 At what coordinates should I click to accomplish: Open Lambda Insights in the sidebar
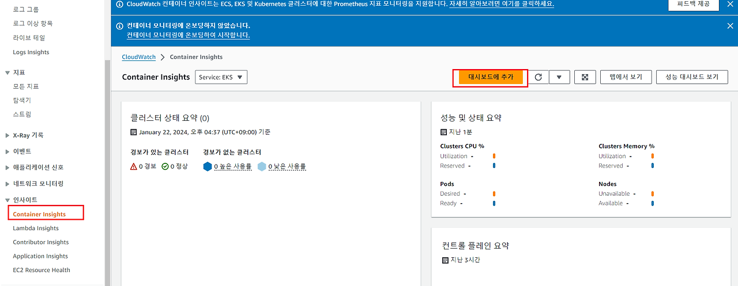36,228
